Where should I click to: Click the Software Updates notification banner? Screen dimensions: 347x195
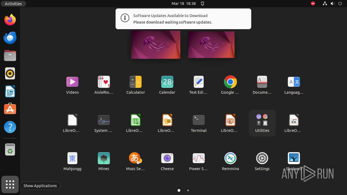coord(183,19)
